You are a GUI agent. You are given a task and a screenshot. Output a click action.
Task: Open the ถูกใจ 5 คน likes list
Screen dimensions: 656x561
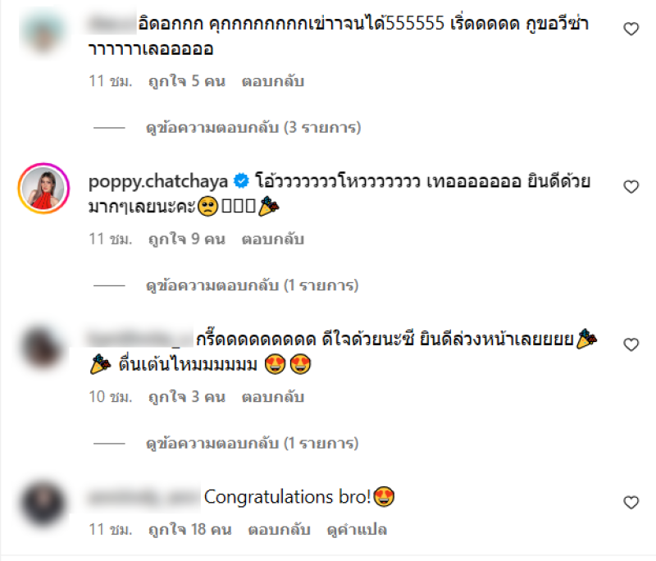pyautogui.click(x=187, y=81)
